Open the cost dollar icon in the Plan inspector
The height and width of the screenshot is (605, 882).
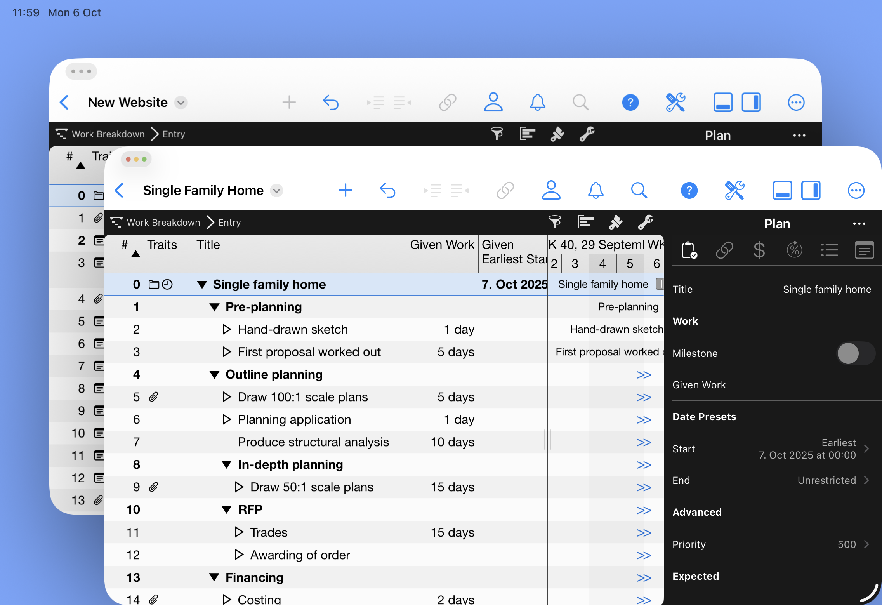point(759,250)
